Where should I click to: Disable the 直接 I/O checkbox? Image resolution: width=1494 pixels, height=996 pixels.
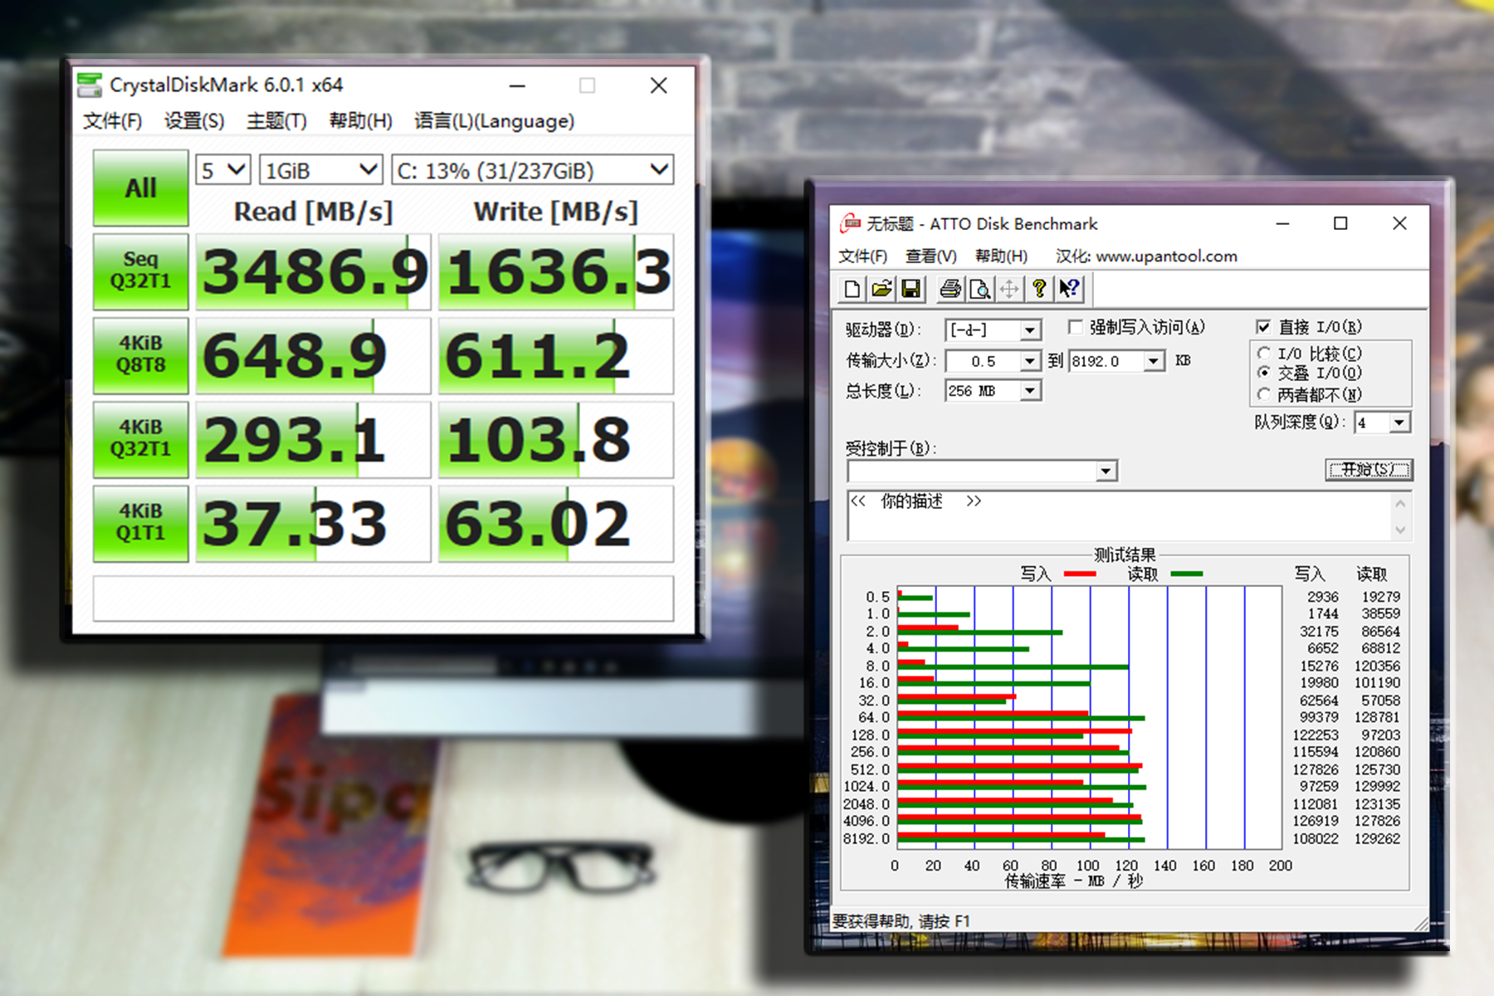[1264, 326]
